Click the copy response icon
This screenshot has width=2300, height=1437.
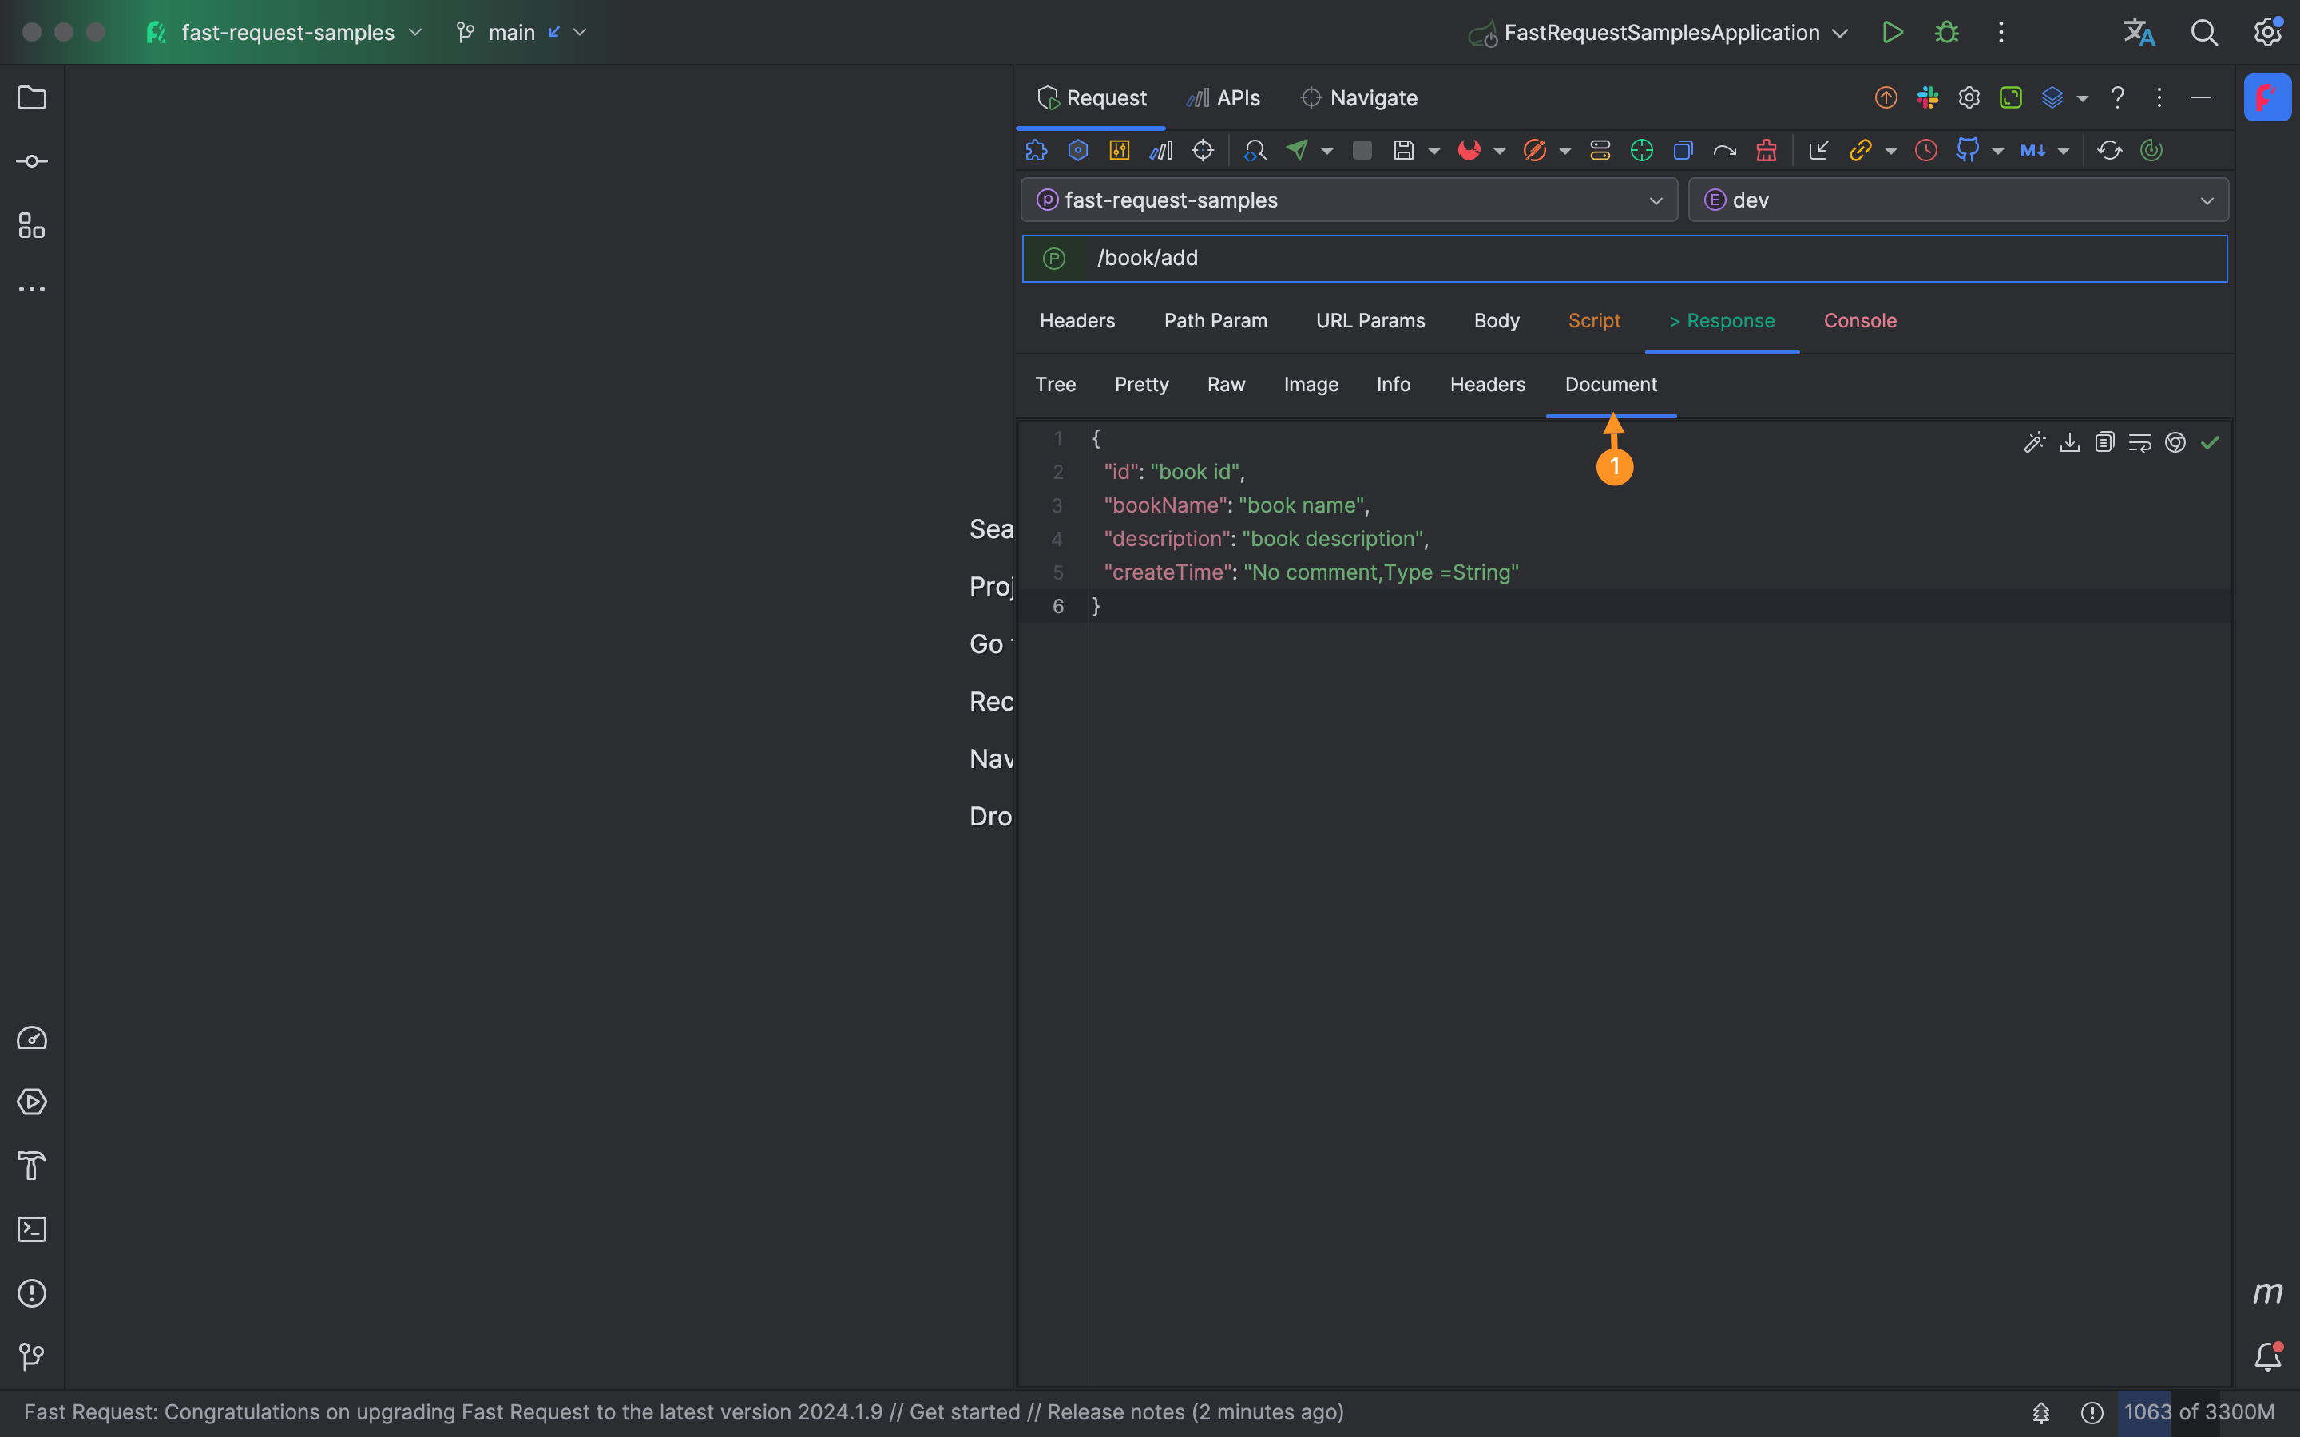point(2104,444)
